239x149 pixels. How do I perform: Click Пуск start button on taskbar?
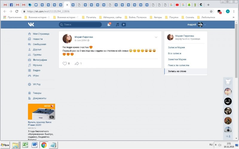click(5, 145)
